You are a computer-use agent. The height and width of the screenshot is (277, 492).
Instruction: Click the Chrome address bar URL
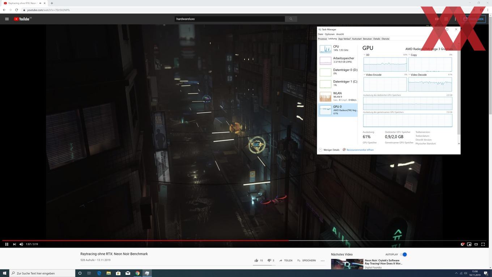coord(48,10)
